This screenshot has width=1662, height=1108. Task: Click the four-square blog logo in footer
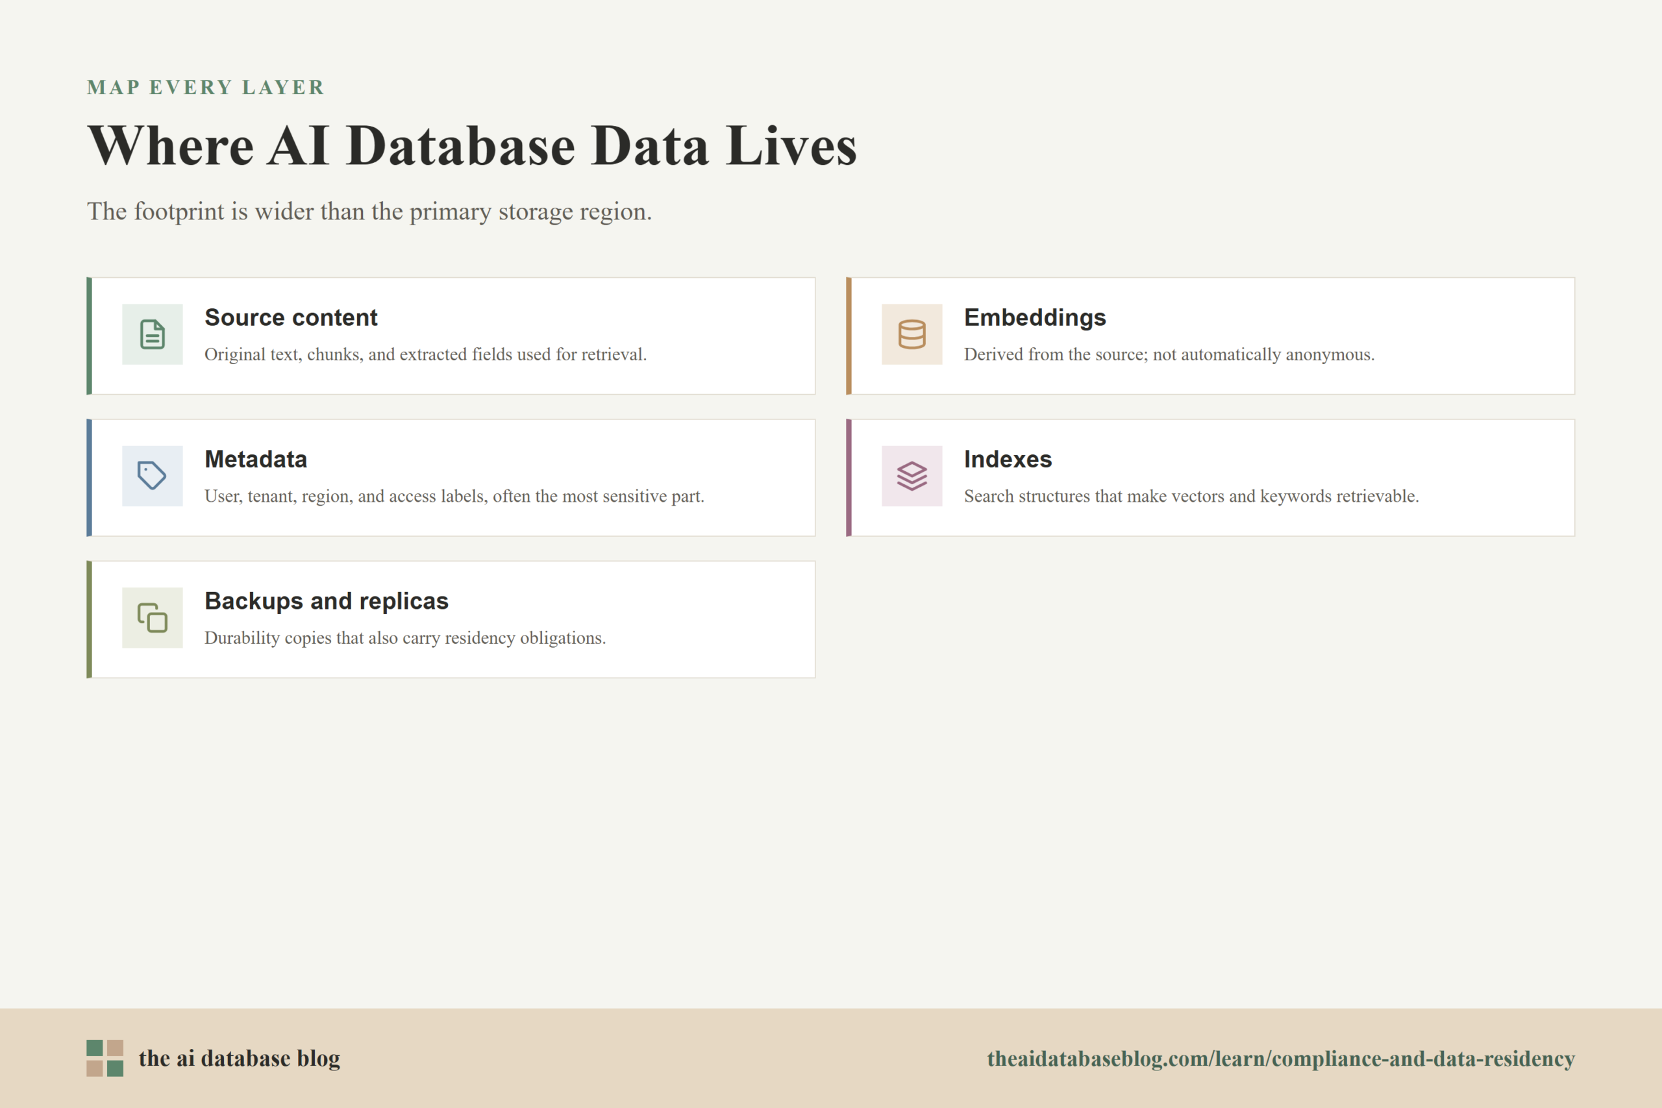click(105, 1058)
